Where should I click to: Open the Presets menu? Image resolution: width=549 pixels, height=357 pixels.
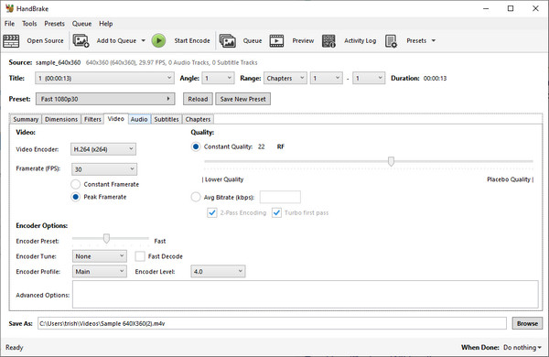click(x=54, y=24)
